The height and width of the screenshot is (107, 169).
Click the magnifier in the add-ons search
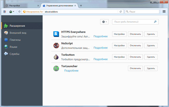(x=155, y=22)
